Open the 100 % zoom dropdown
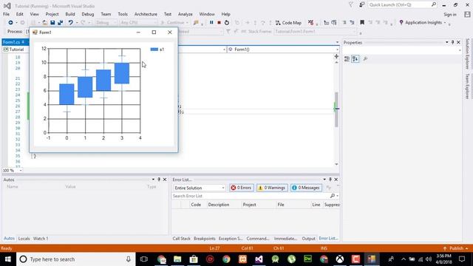 coord(12,171)
